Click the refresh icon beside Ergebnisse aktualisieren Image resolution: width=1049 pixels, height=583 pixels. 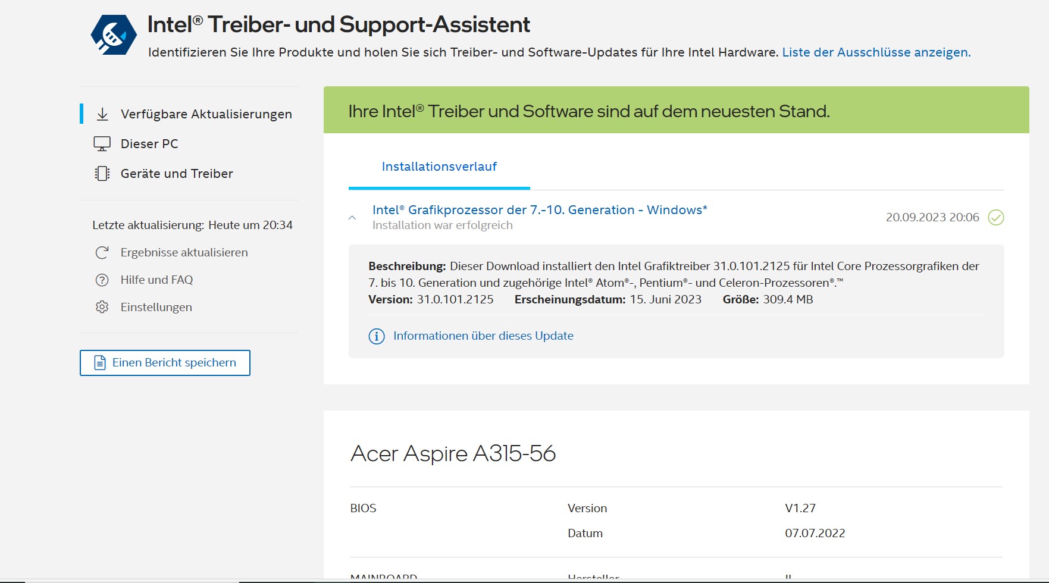click(x=102, y=253)
